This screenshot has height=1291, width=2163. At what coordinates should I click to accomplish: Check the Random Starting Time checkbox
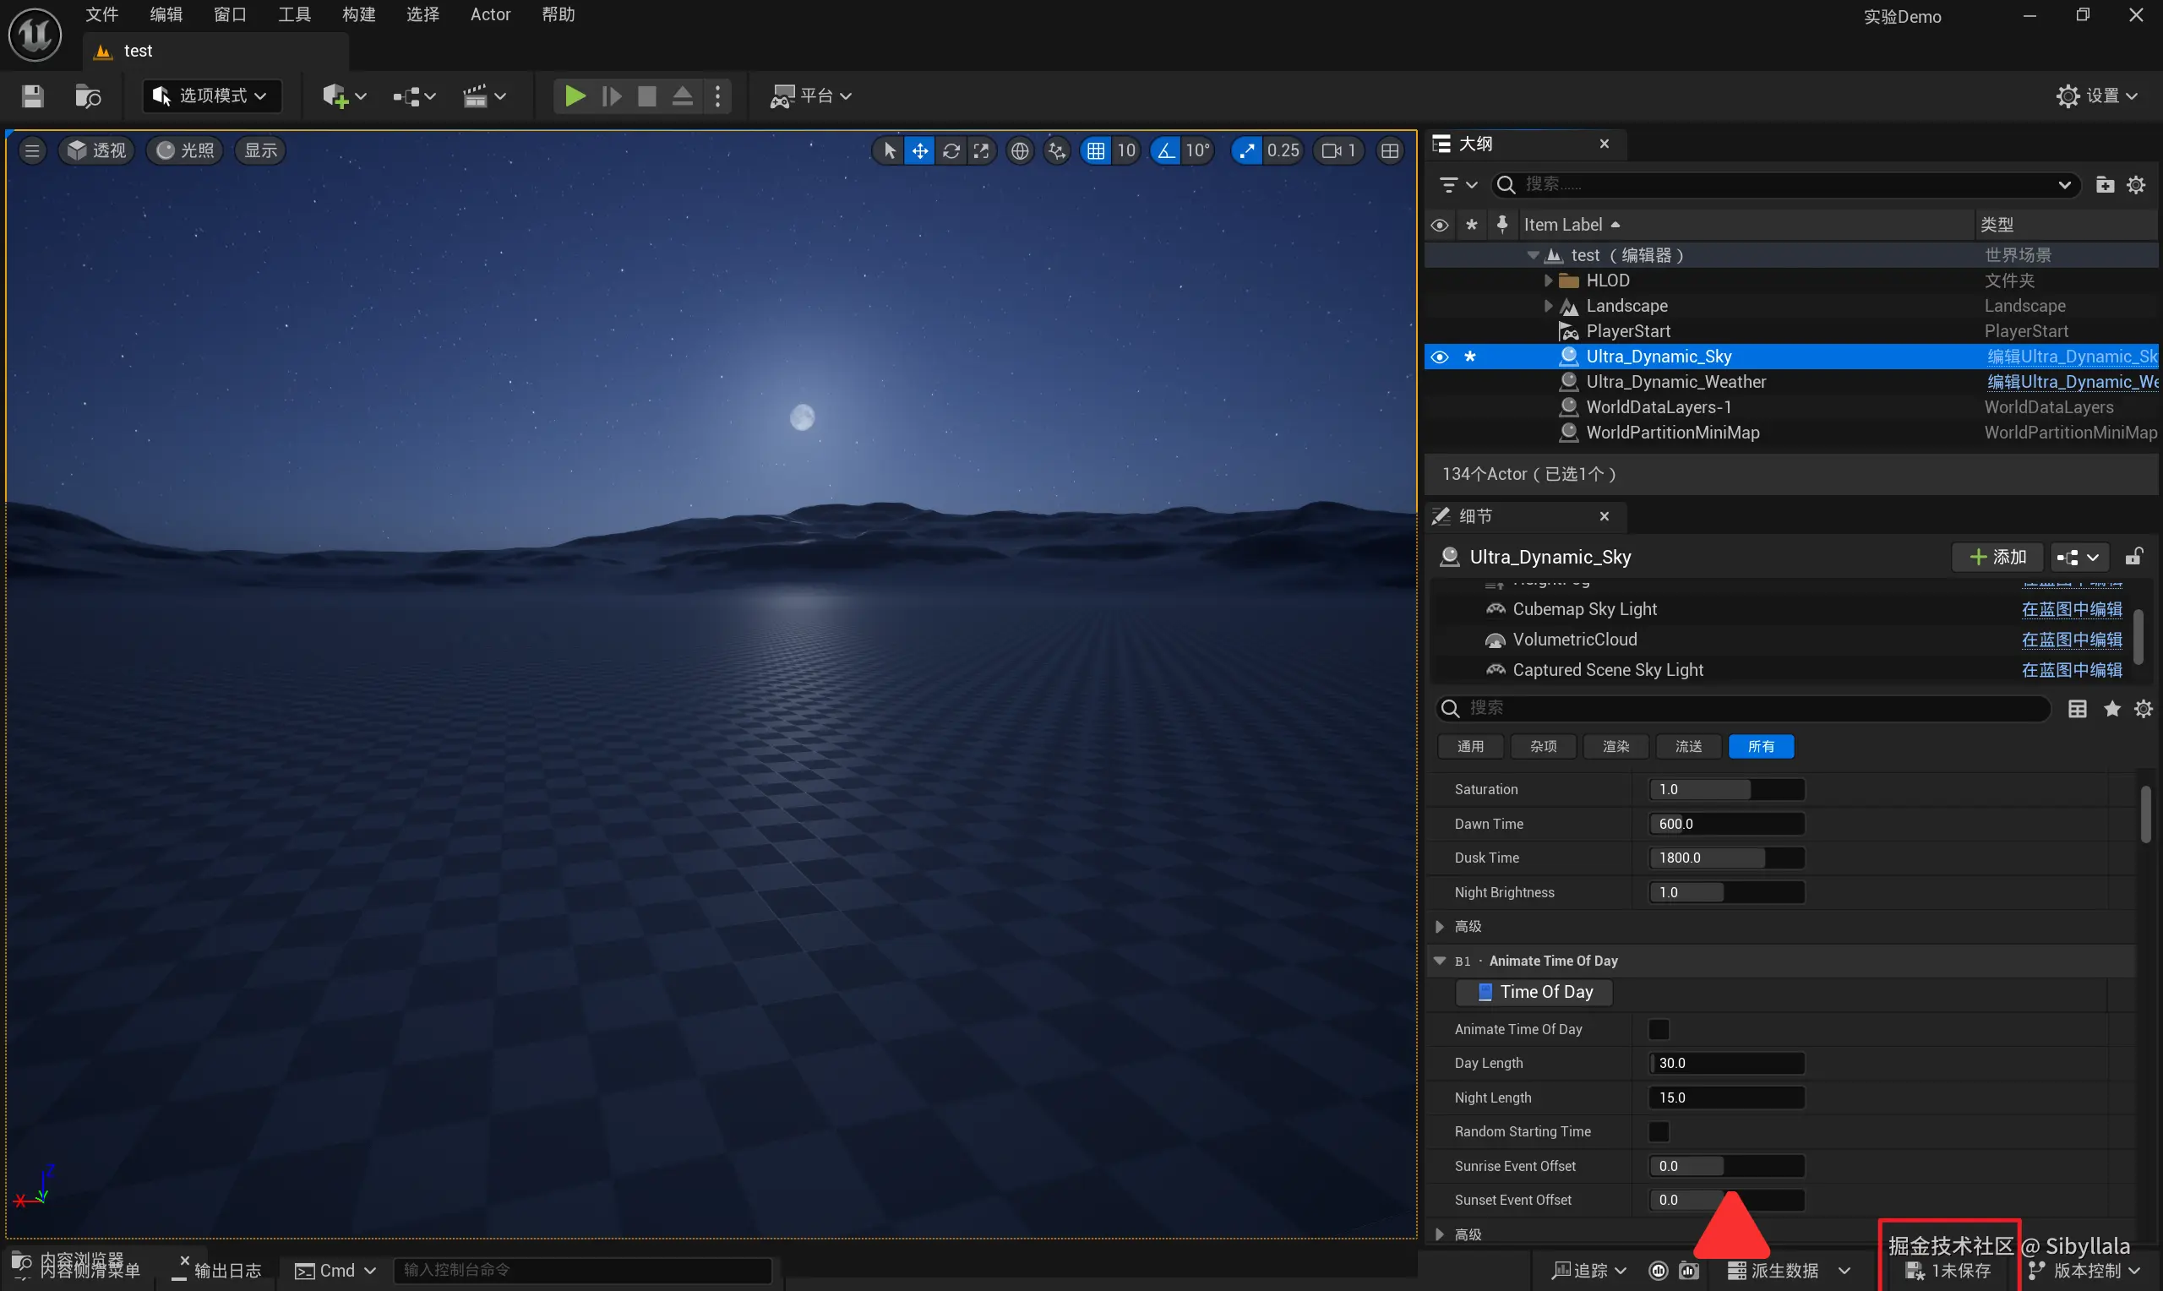point(1659,1132)
